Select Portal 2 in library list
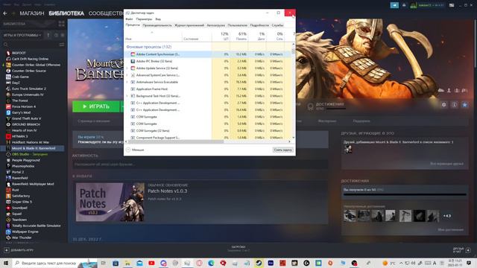477x268 pixels. [x=17, y=172]
